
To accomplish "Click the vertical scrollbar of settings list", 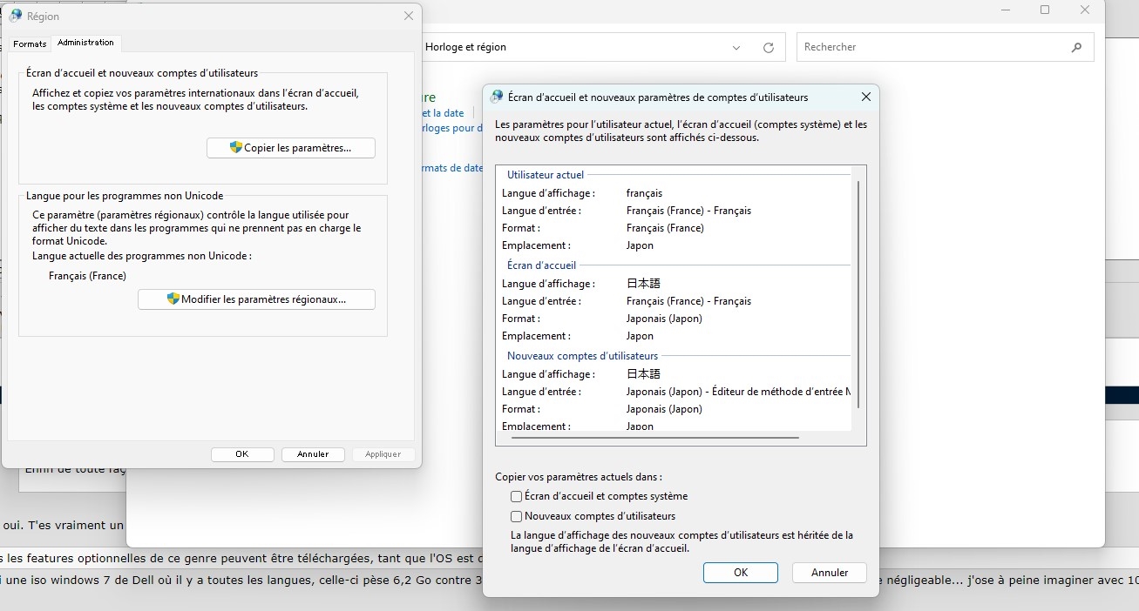I will (858, 296).
